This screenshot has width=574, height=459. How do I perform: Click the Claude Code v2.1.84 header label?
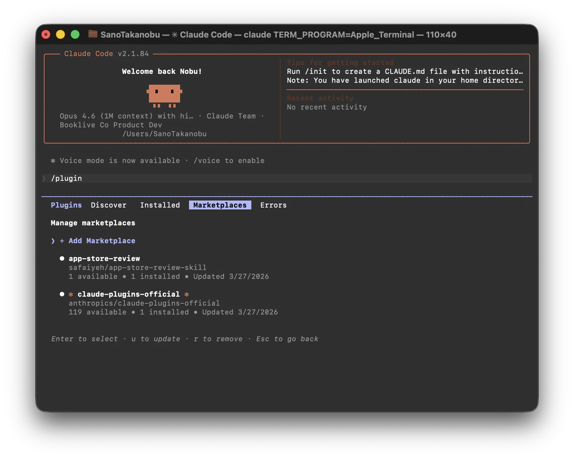tap(106, 53)
